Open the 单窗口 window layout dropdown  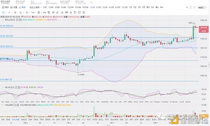click(202, 8)
